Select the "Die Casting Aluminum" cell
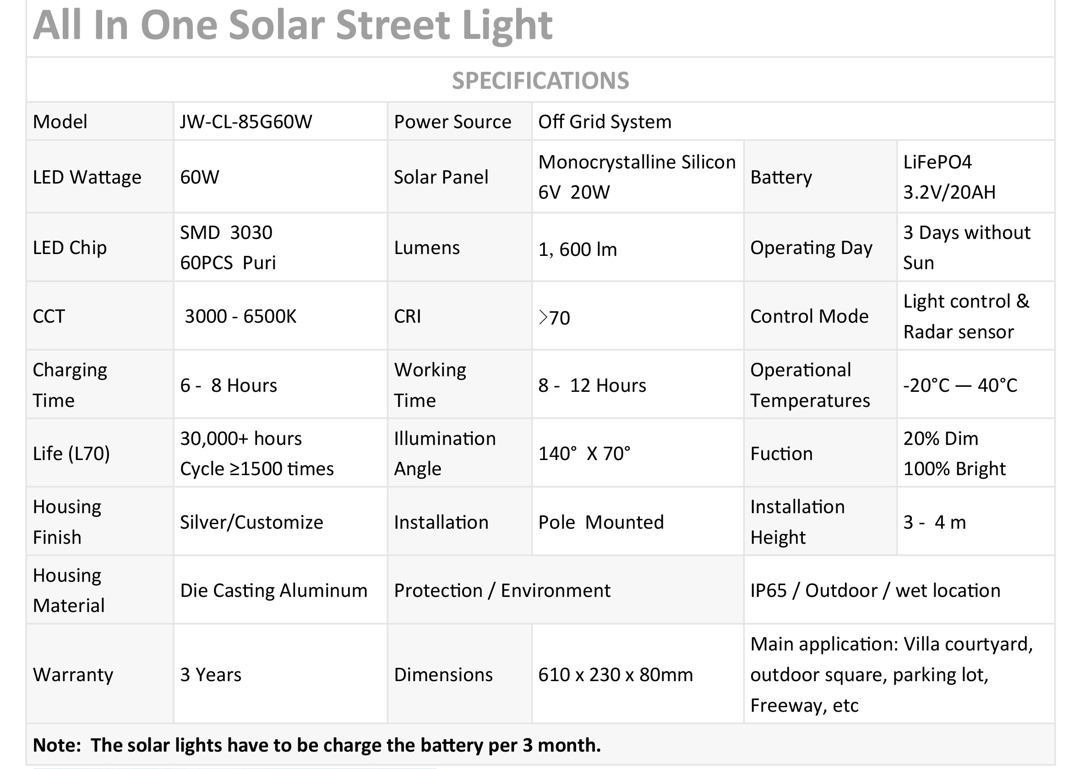The height and width of the screenshot is (769, 1068). (x=273, y=590)
